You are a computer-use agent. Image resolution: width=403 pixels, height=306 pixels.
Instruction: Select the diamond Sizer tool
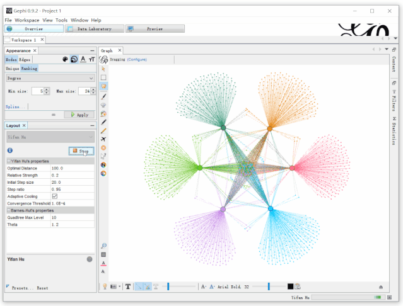(x=103, y=105)
